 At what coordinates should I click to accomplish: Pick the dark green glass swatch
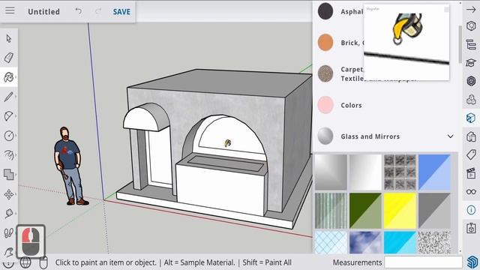point(365,211)
